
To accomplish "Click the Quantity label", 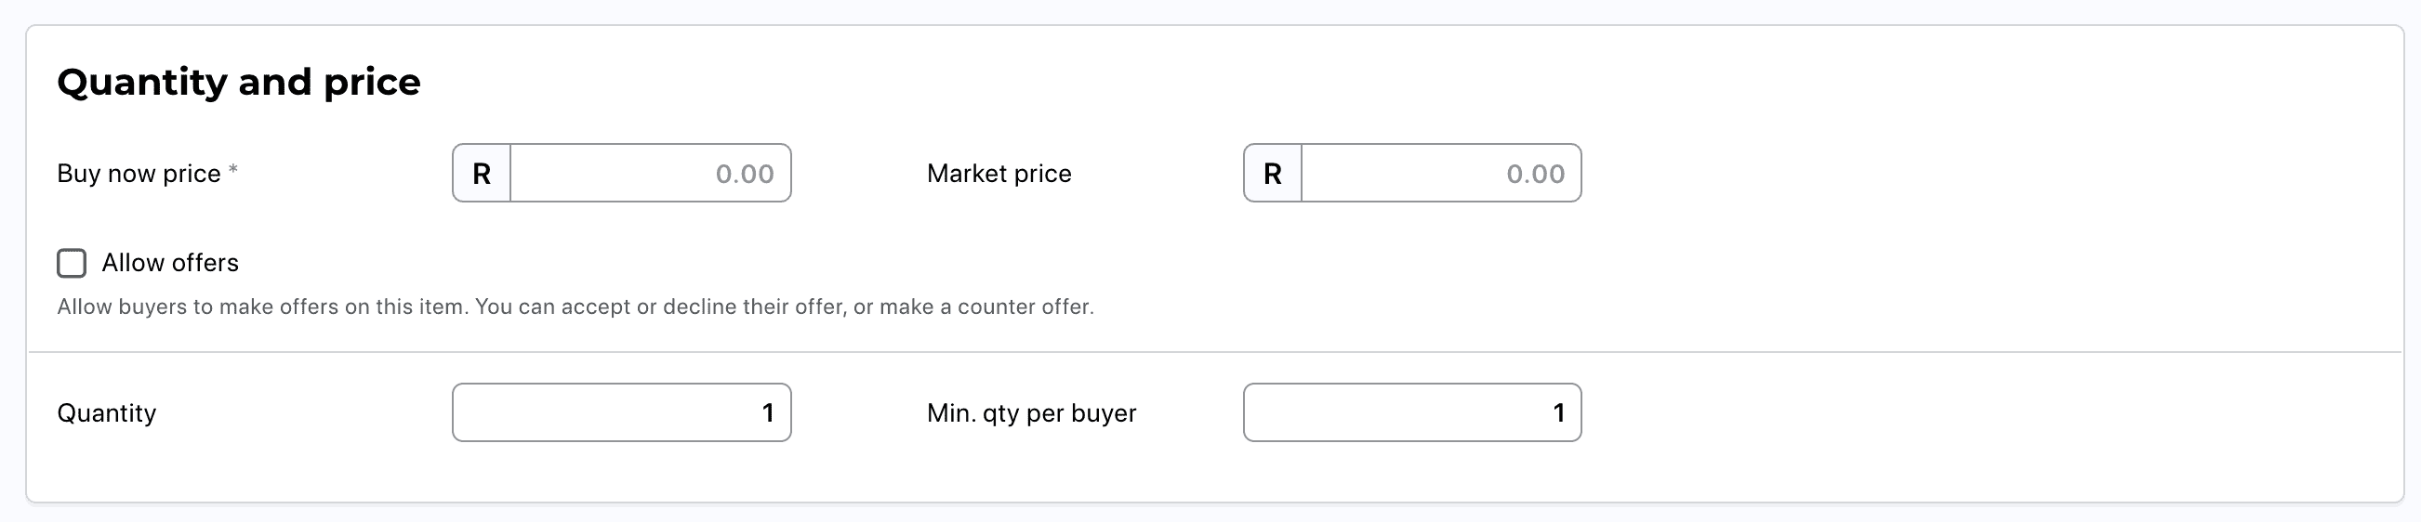I will [106, 413].
